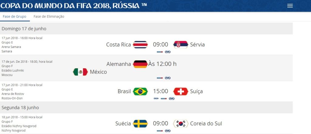311x134 pixels.
Task: Click the Mexico flag icon
Action: pos(80,72)
